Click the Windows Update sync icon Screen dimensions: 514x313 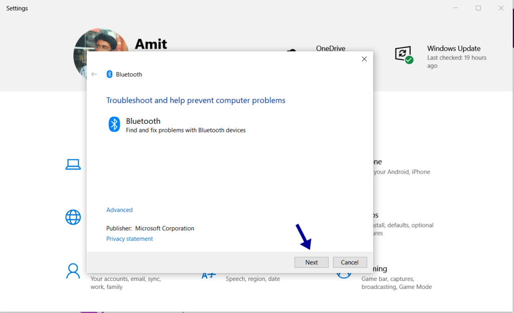click(x=403, y=54)
